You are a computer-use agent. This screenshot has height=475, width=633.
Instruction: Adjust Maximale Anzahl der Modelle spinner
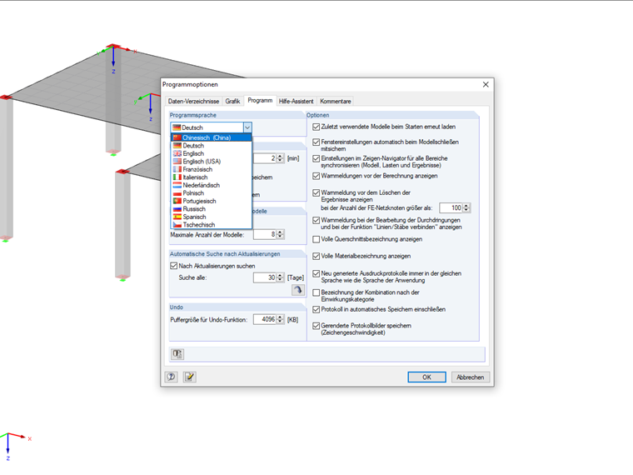[280, 234]
